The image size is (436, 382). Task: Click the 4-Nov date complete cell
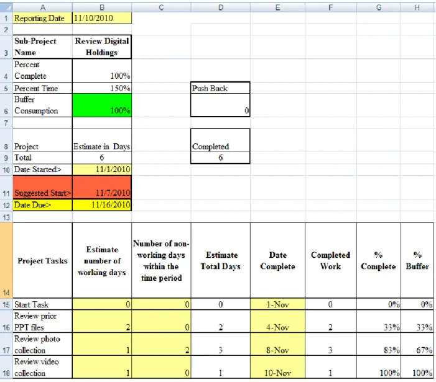click(277, 321)
